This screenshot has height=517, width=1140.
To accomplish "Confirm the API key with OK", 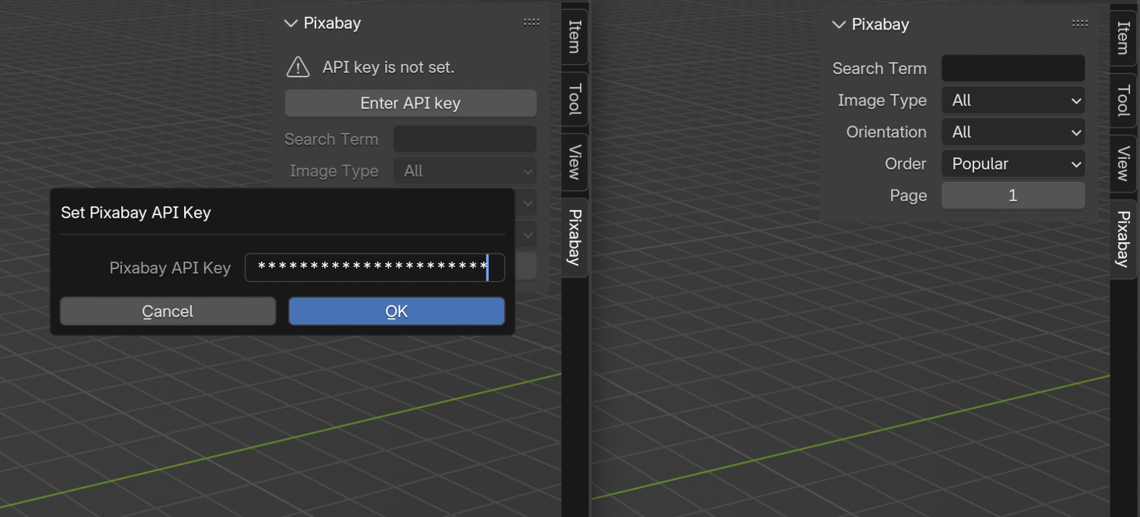I will pyautogui.click(x=397, y=311).
